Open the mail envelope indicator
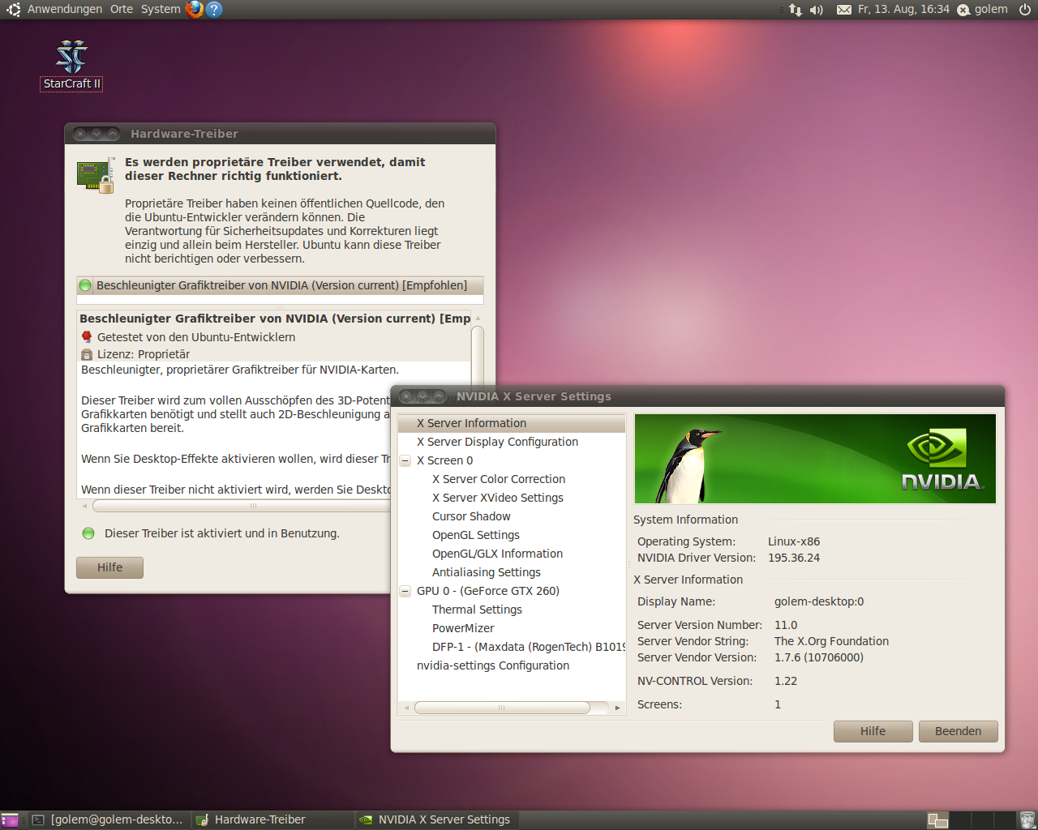This screenshot has height=830, width=1038. pos(843,9)
